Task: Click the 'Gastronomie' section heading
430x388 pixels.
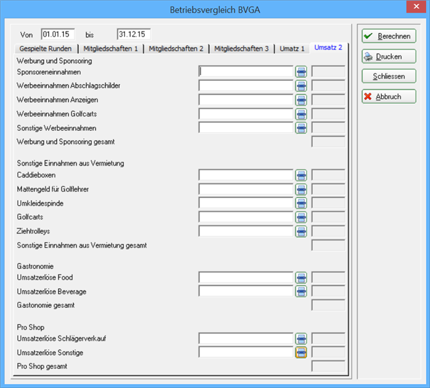Action: click(x=35, y=266)
